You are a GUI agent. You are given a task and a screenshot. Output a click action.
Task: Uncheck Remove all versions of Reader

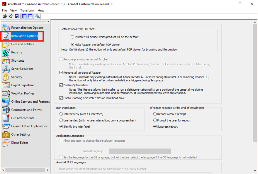tap(61, 72)
